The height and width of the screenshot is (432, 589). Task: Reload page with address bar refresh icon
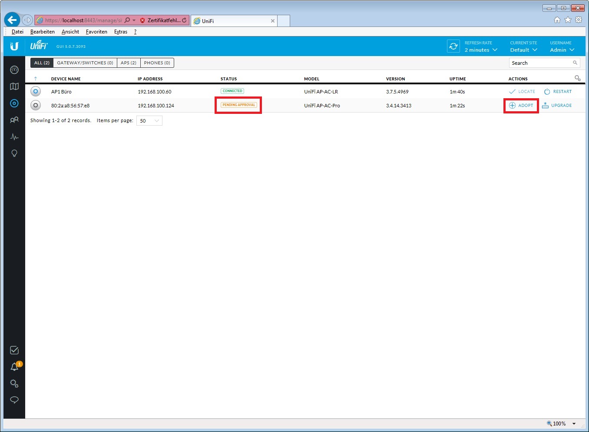185,20
